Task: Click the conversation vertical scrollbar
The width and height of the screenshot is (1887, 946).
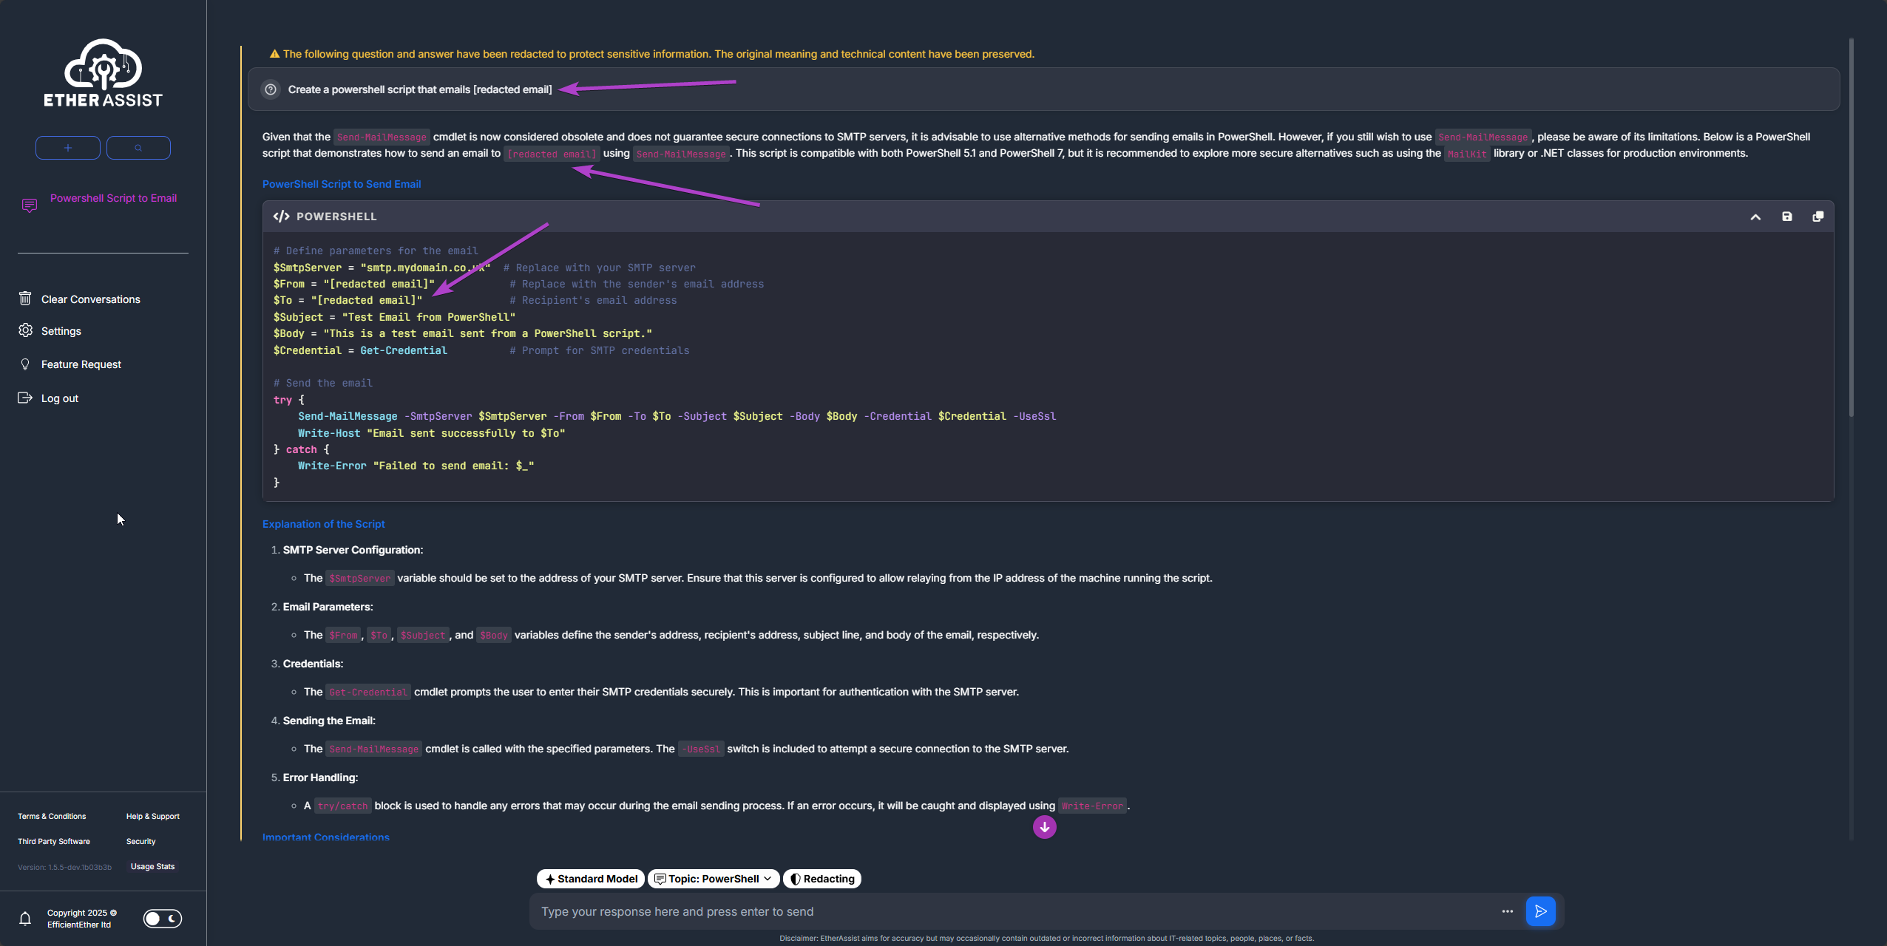Action: (1852, 228)
